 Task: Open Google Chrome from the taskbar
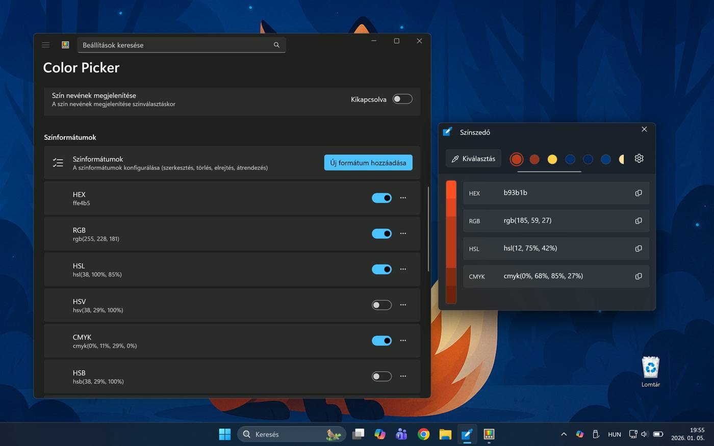coord(423,434)
